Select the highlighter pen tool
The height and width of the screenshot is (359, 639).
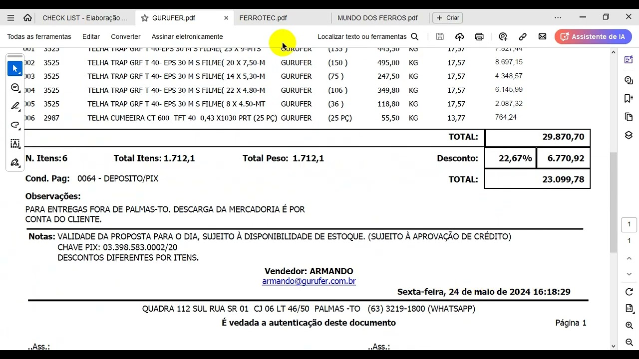(x=15, y=106)
